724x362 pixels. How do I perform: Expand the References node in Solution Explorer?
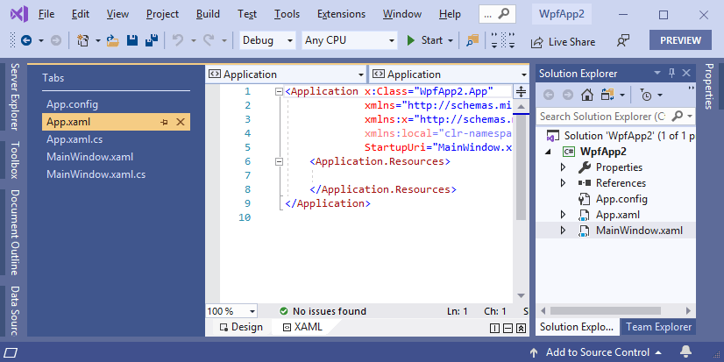[564, 183]
